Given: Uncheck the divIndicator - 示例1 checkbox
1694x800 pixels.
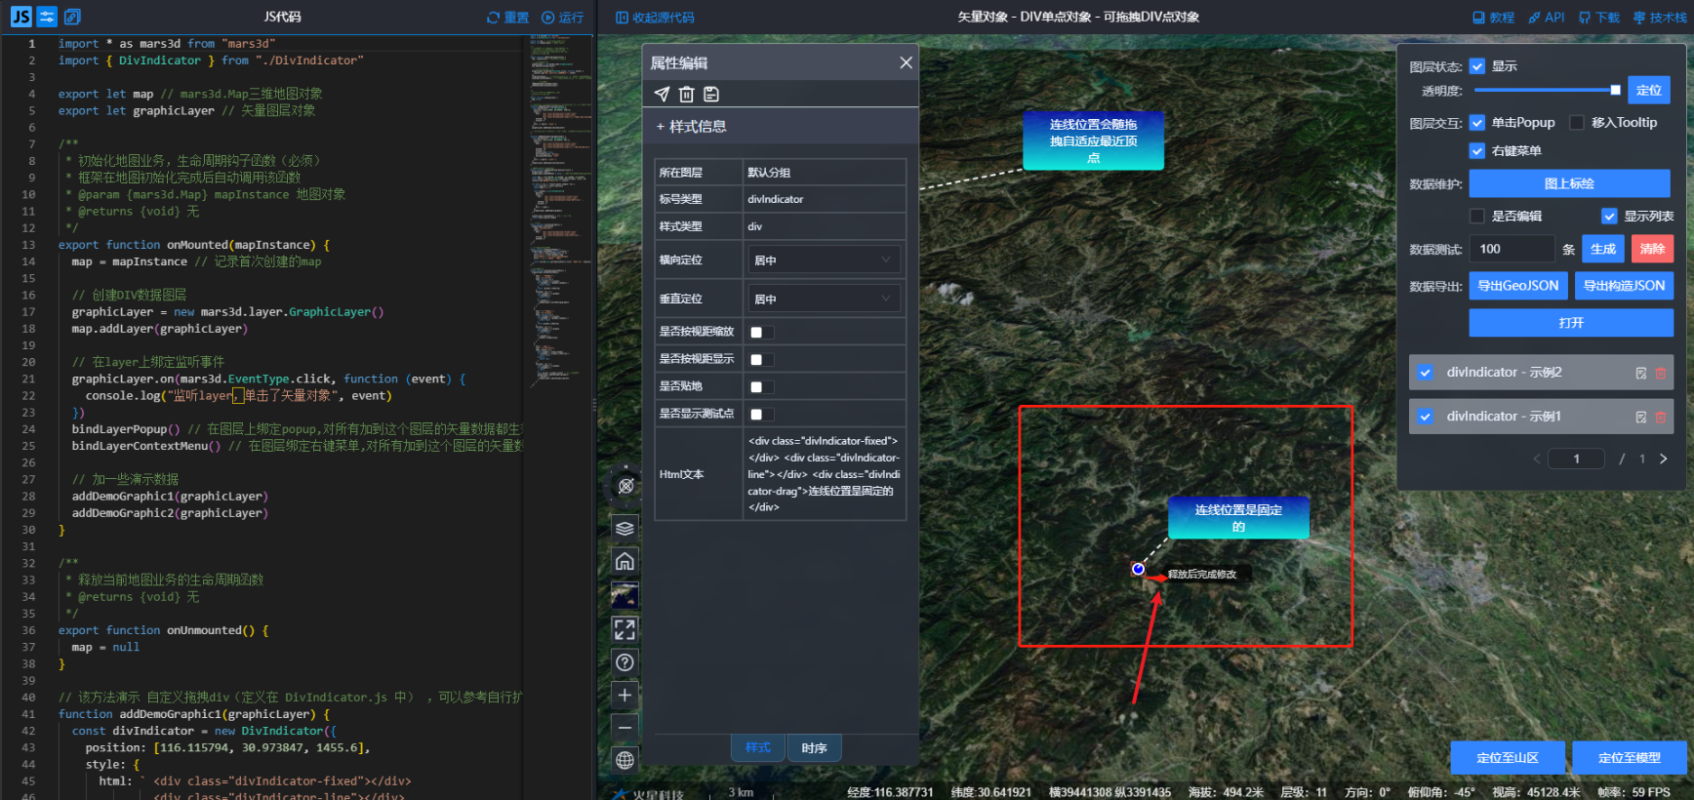Looking at the screenshot, I should coord(1426,417).
